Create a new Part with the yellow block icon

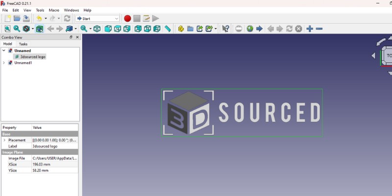tap(181, 29)
